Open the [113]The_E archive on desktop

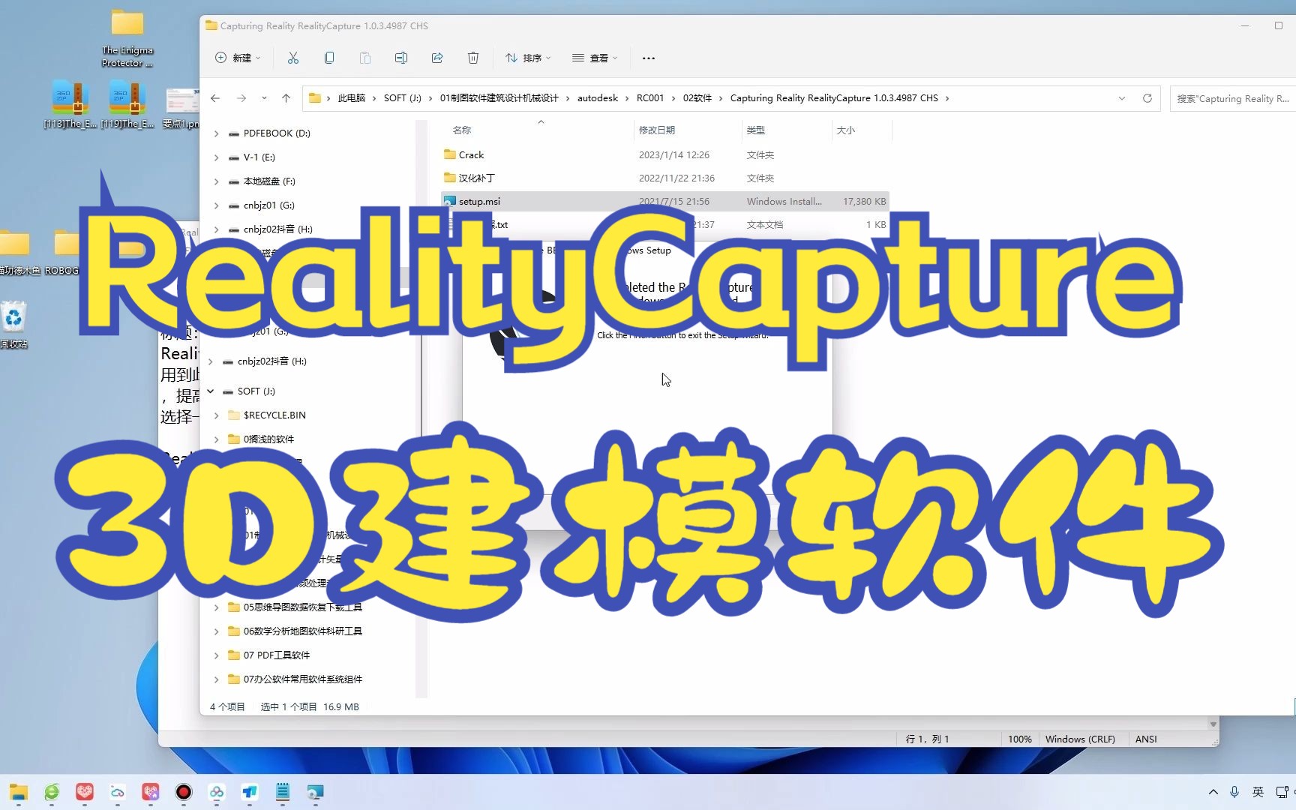70,104
